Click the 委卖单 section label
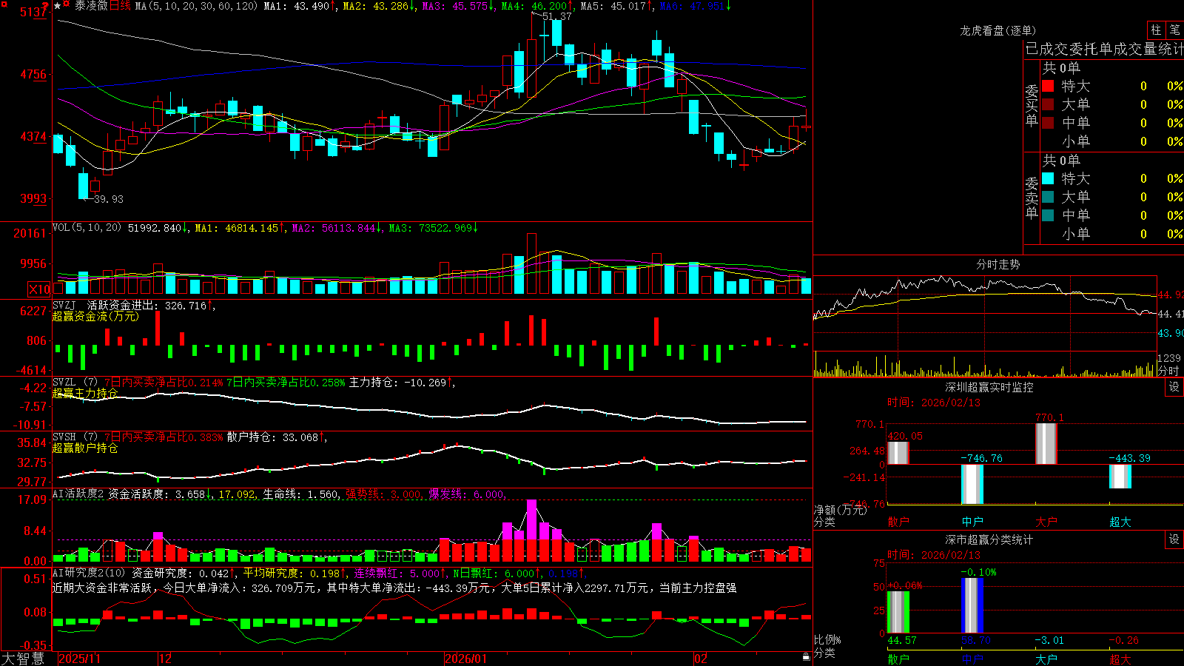The height and width of the screenshot is (666, 1184). click(1032, 197)
